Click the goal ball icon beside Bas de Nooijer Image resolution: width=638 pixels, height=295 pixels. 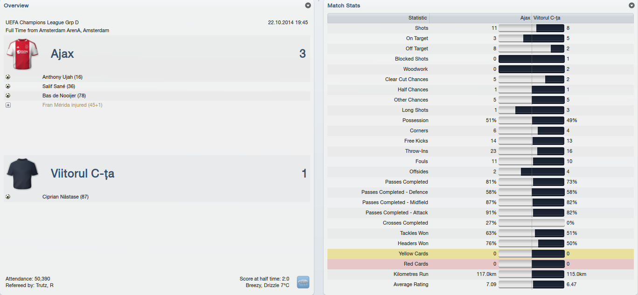tap(8, 96)
